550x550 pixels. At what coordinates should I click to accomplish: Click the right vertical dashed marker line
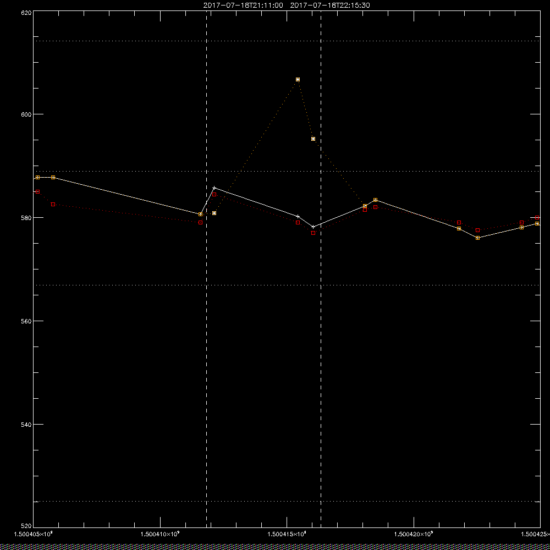(321, 269)
